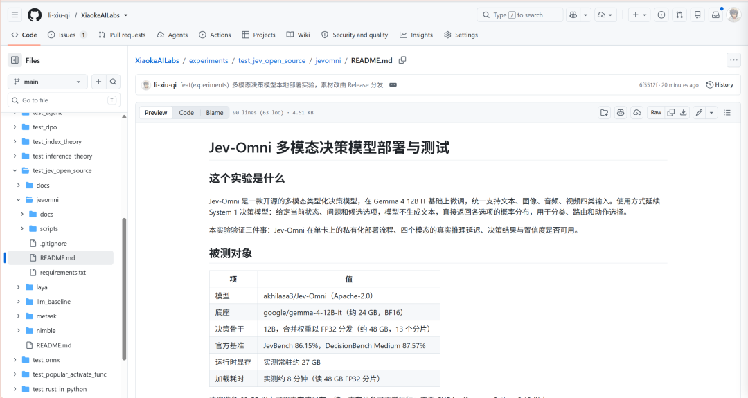Open the edit options dropdown arrow
This screenshot has height=398, width=748.
click(711, 113)
